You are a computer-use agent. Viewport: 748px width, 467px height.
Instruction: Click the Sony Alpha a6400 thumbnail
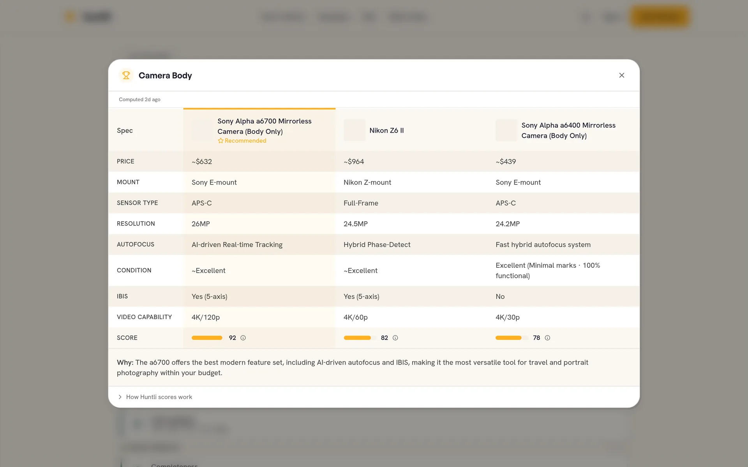coord(506,130)
